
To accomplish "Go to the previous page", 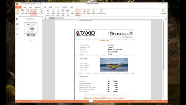I will (x=87, y=101).
